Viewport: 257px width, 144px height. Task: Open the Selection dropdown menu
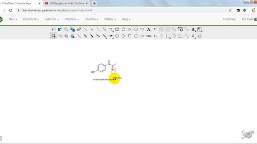51,19
